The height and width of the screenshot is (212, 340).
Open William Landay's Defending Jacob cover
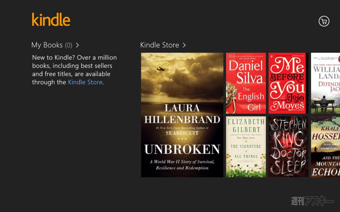point(325,83)
